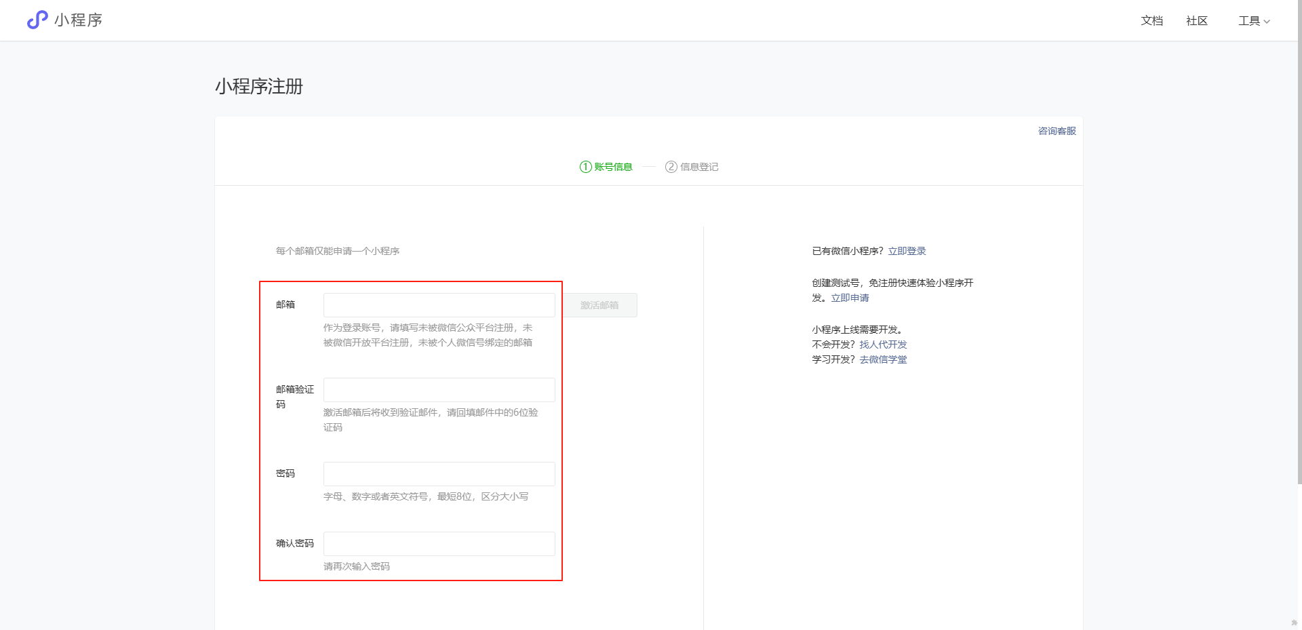
Task: Focus the 邮箱 input field
Action: click(x=439, y=305)
